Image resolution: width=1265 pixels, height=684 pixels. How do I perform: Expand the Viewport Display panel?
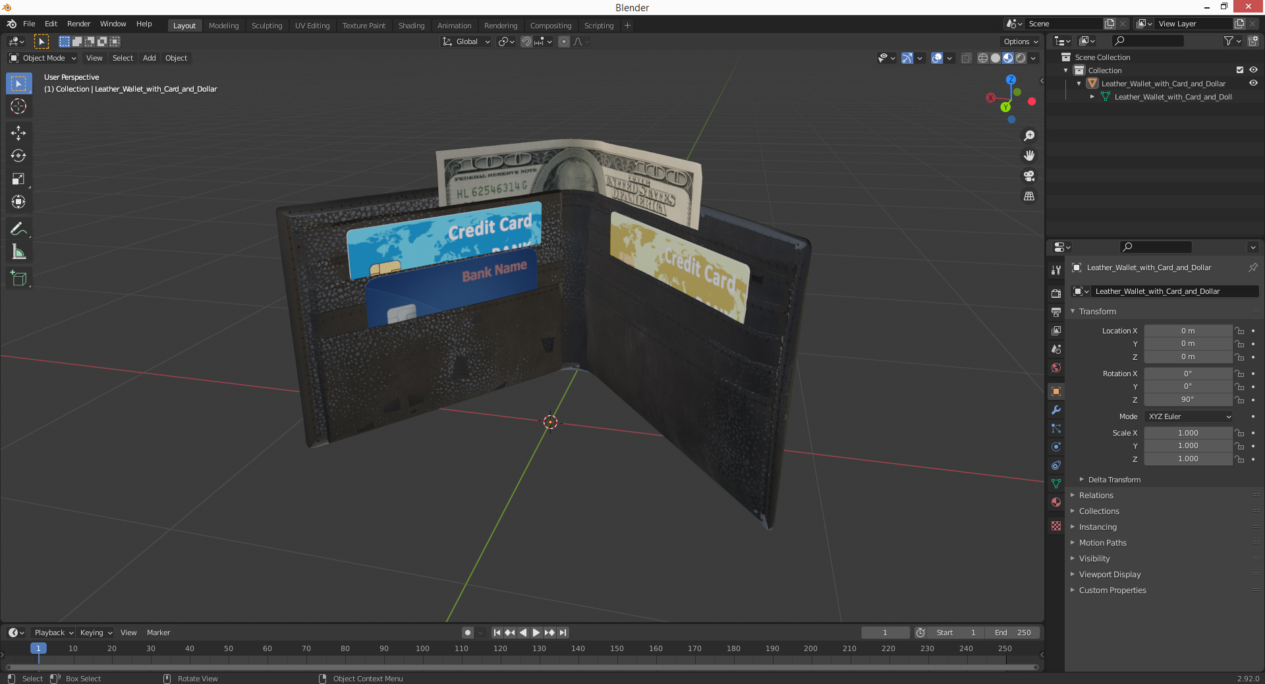[x=1110, y=575]
